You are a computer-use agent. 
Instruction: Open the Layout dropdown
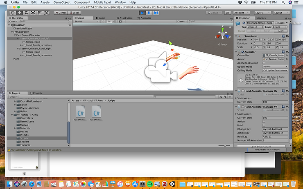[x=282, y=13]
